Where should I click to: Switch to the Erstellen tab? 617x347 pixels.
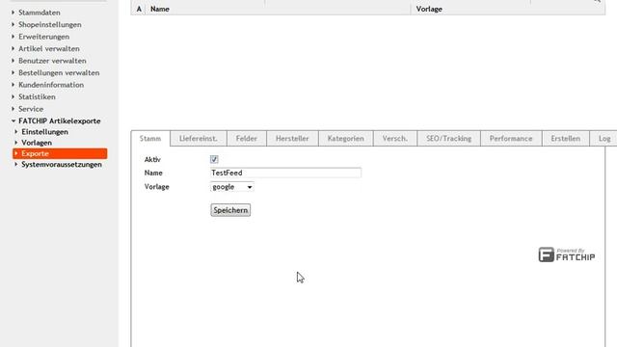point(566,139)
